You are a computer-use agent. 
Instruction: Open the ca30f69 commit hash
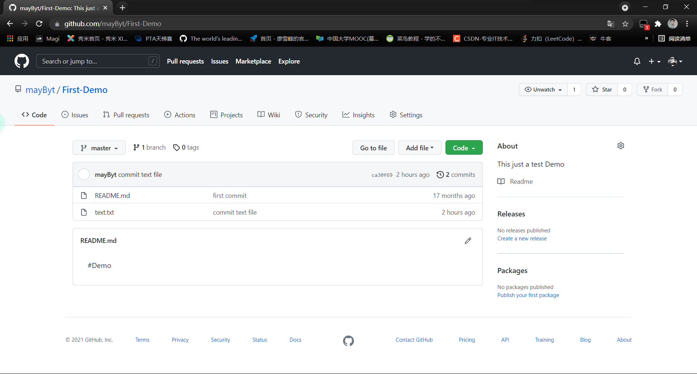point(382,175)
